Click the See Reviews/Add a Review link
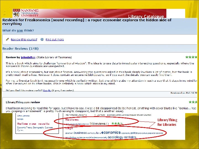This screenshot has height=149, width=199. point(77,124)
